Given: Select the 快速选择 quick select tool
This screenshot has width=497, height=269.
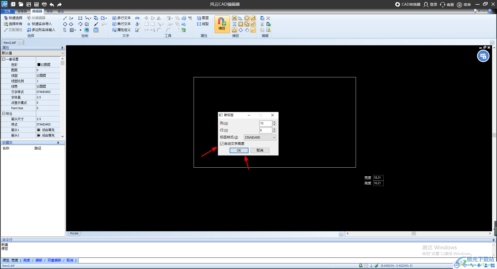Looking at the screenshot, I should pos(13,18).
